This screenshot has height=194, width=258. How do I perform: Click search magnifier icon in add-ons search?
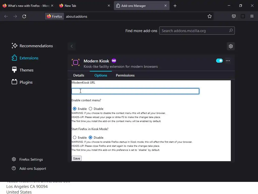pyautogui.click(x=231, y=31)
